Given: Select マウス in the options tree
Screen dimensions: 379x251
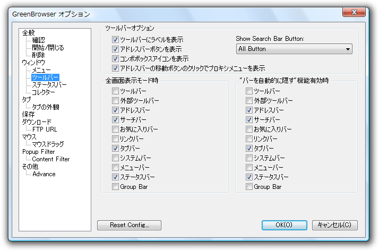Looking at the screenshot, I should (x=29, y=137).
